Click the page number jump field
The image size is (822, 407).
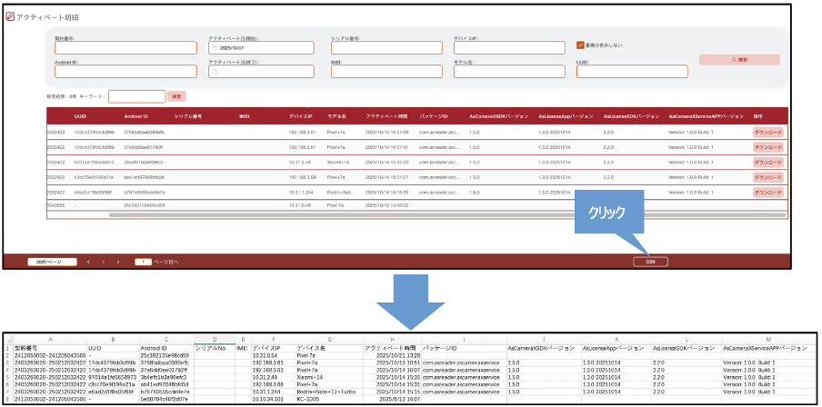tap(143, 262)
